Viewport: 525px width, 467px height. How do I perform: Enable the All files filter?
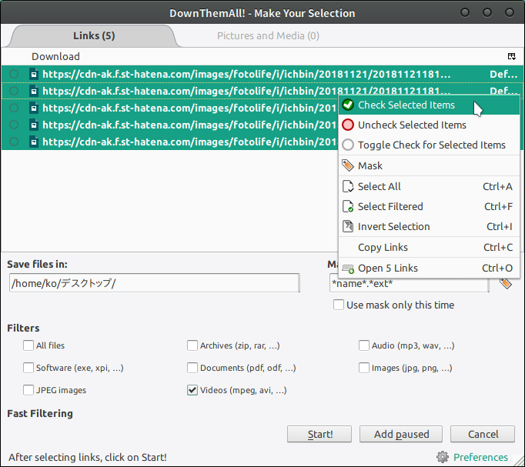point(28,345)
